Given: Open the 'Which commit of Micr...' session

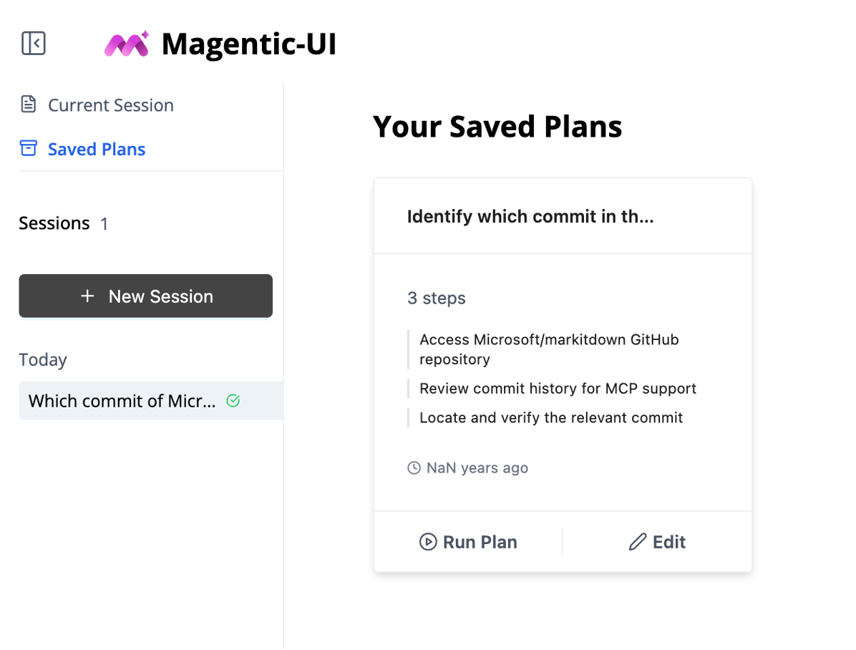Looking at the screenshot, I should [x=122, y=401].
